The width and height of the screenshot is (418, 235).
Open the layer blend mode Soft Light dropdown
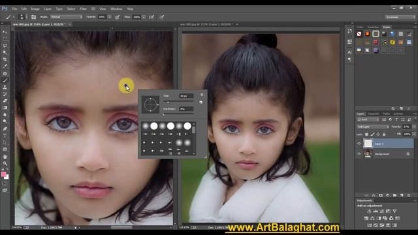click(x=373, y=127)
